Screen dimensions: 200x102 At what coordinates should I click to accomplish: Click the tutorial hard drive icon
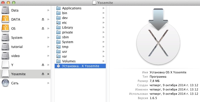(5, 47)
